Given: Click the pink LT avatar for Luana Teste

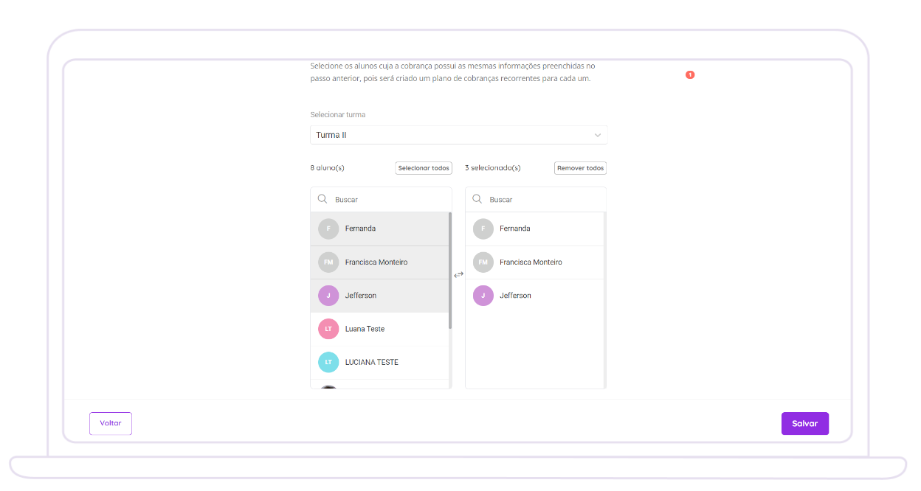Looking at the screenshot, I should 328,329.
